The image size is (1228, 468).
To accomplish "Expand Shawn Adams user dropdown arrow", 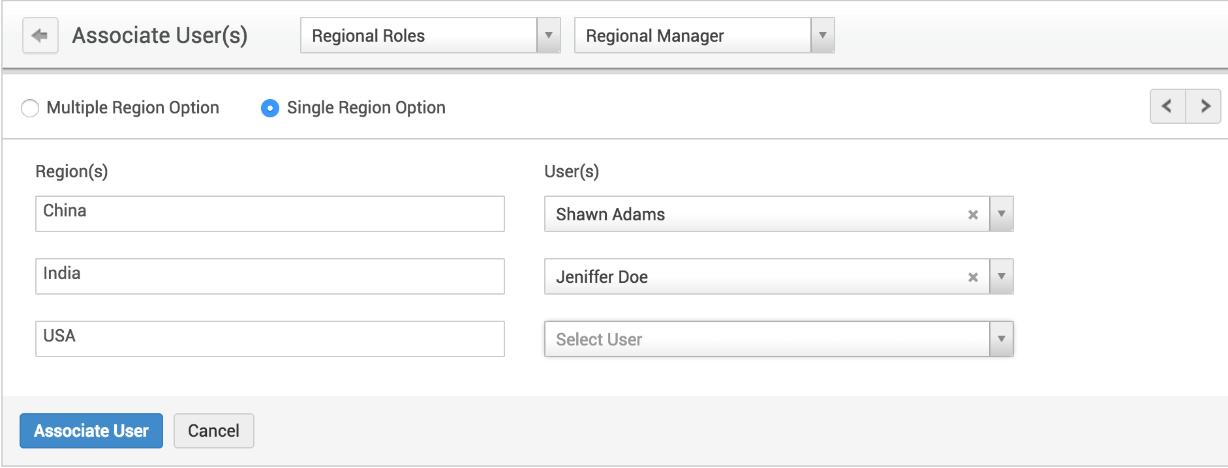I will 1001,214.
